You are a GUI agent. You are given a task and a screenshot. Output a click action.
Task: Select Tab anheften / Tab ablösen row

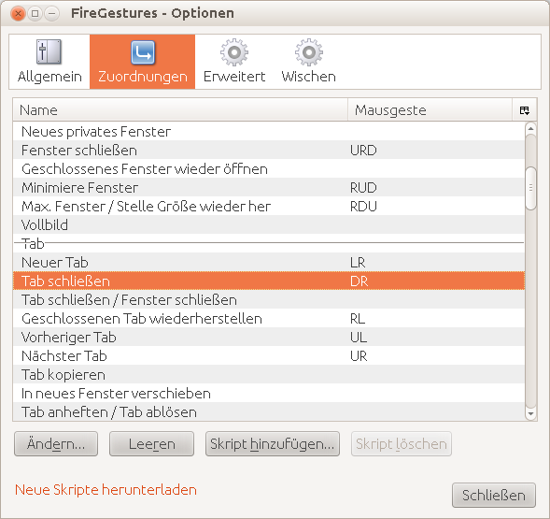click(x=269, y=411)
